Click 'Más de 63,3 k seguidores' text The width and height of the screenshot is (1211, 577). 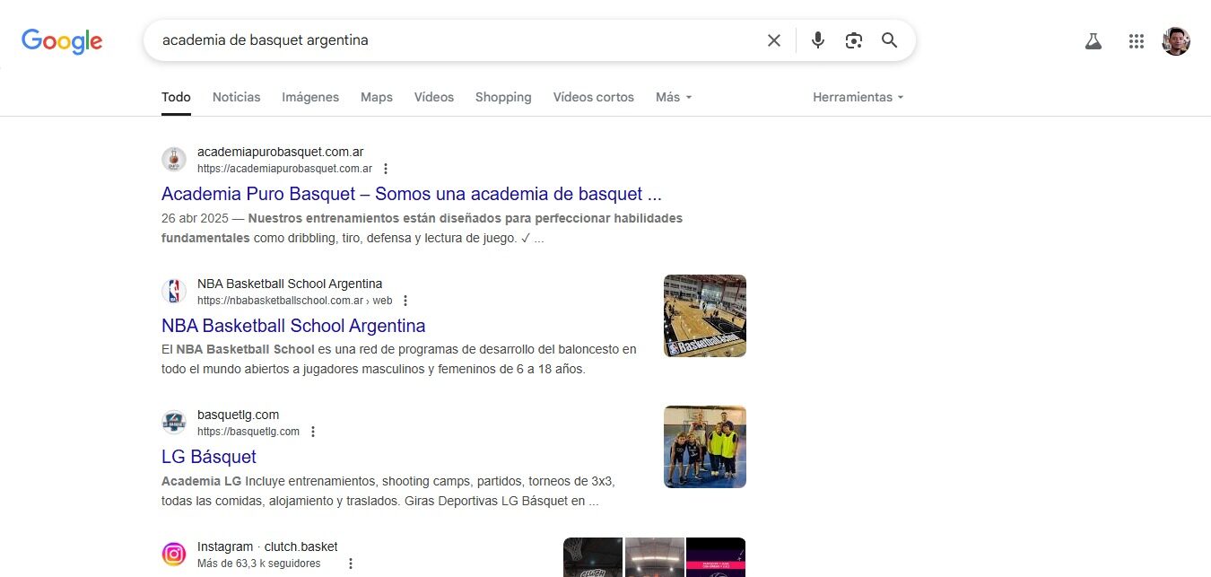tap(258, 564)
